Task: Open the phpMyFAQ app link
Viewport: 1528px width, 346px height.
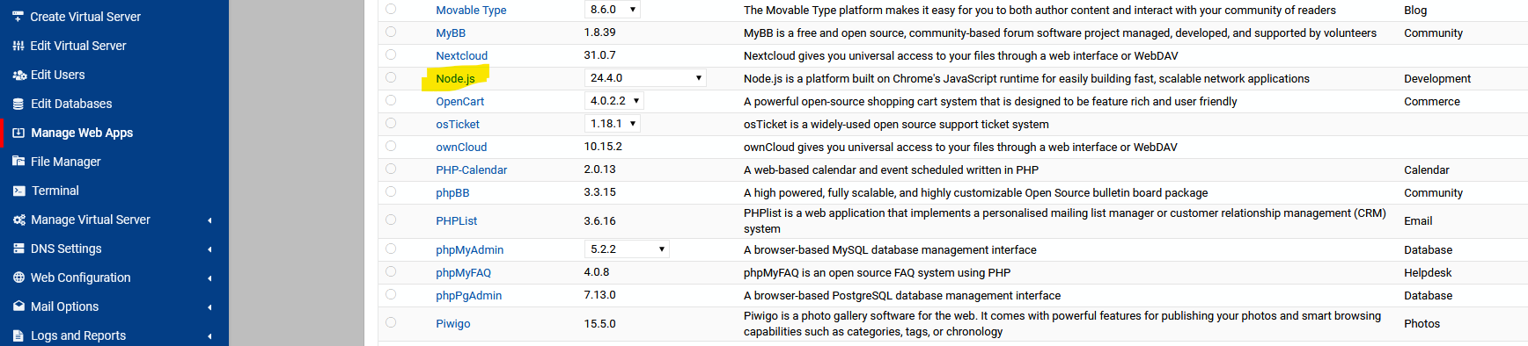Action: click(463, 273)
